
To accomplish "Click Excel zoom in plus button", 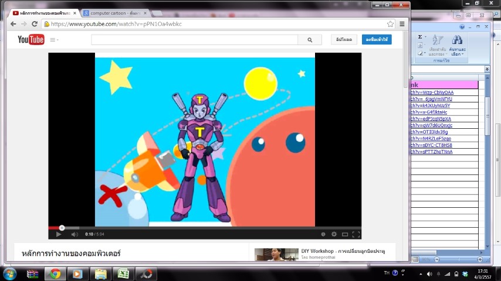I will point(480,259).
